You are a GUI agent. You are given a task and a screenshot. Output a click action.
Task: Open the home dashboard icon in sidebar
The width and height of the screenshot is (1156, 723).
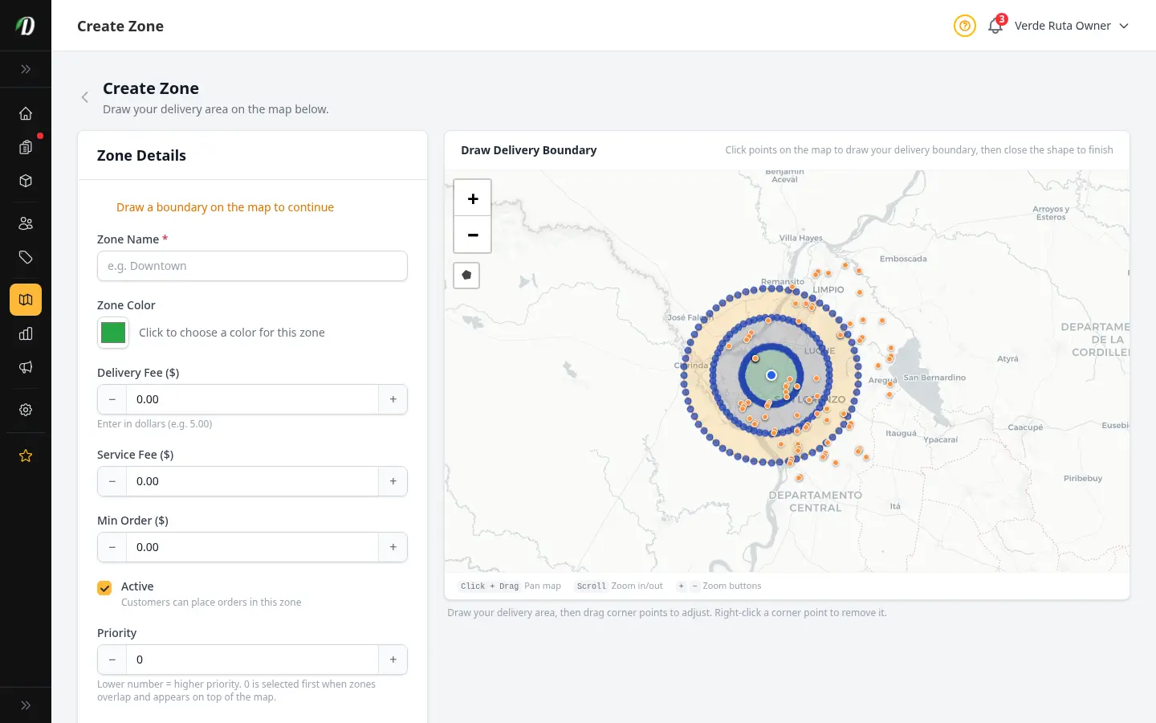click(26, 113)
